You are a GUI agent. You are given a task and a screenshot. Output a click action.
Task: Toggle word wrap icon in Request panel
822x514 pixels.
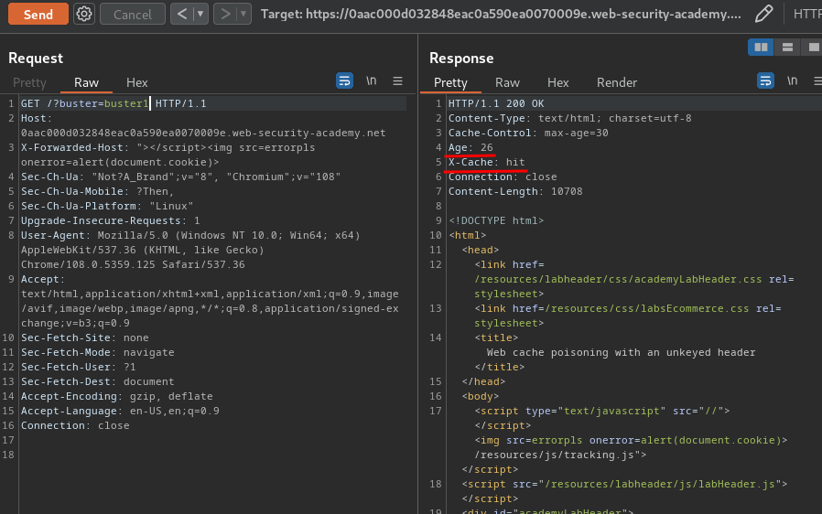coord(344,80)
